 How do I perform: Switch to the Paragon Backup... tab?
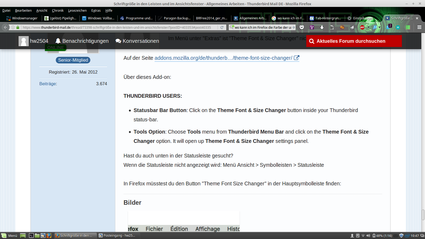coord(174,18)
